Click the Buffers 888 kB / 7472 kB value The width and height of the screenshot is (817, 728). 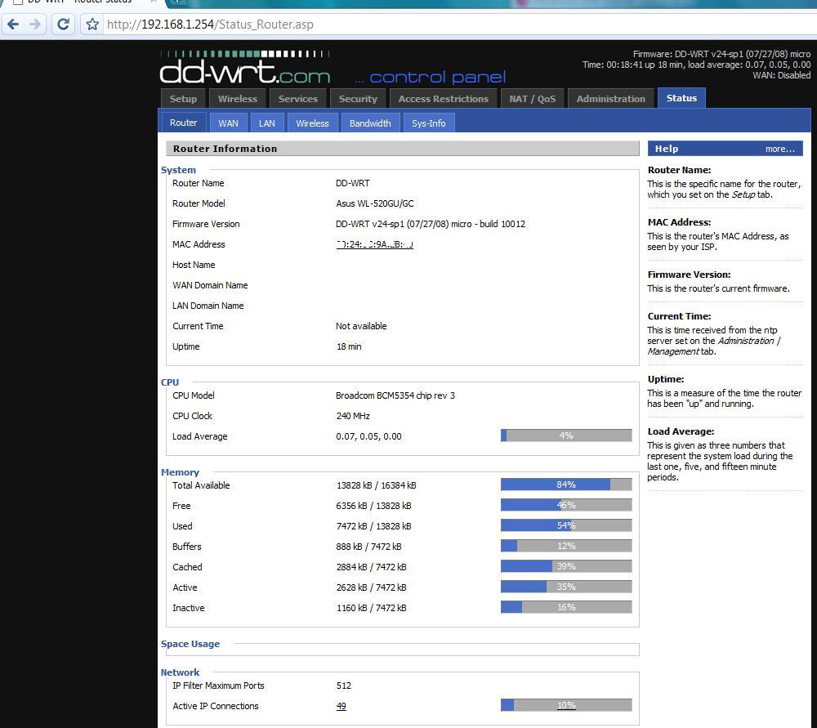pyautogui.click(x=369, y=547)
